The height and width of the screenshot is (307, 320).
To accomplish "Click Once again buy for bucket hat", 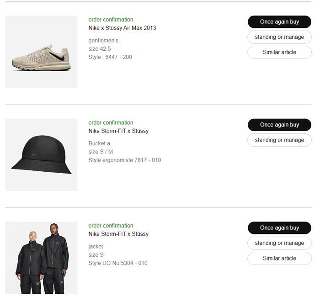I will pos(279,125).
